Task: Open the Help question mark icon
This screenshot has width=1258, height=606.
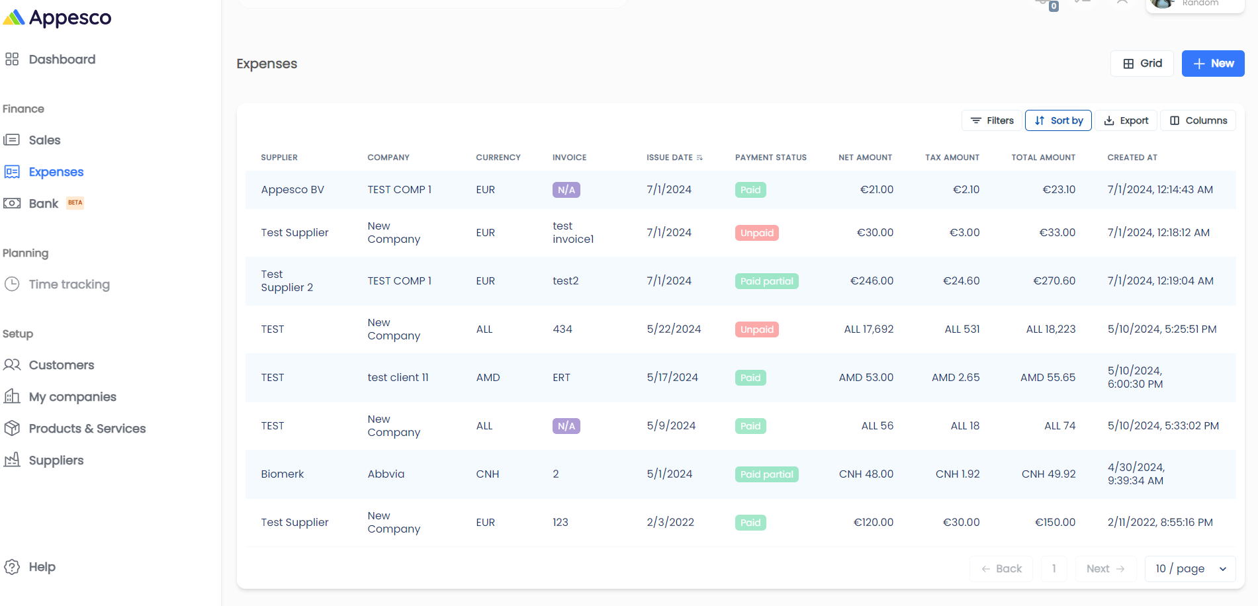Action: pos(12,567)
